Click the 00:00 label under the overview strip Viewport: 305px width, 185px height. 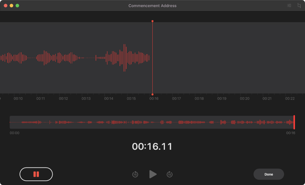14,132
